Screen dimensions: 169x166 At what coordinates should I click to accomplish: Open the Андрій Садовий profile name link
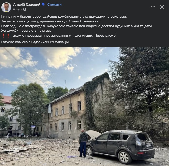[27, 4]
